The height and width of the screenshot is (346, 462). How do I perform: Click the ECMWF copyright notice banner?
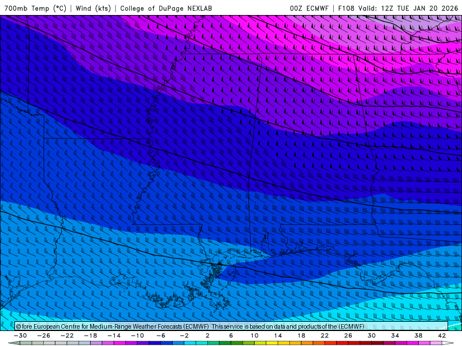tap(232, 326)
